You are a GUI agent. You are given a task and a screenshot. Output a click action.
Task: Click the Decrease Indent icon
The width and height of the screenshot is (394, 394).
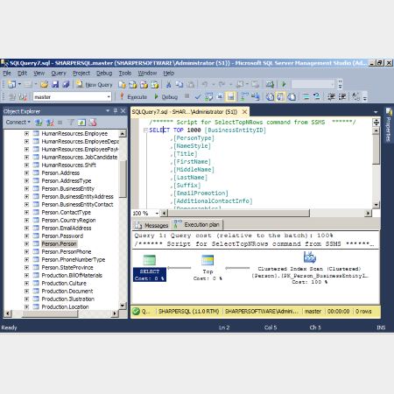(331, 96)
